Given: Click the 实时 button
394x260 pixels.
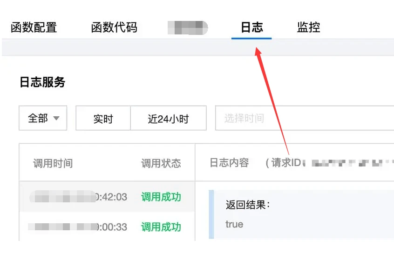Looking at the screenshot, I should pos(103,118).
